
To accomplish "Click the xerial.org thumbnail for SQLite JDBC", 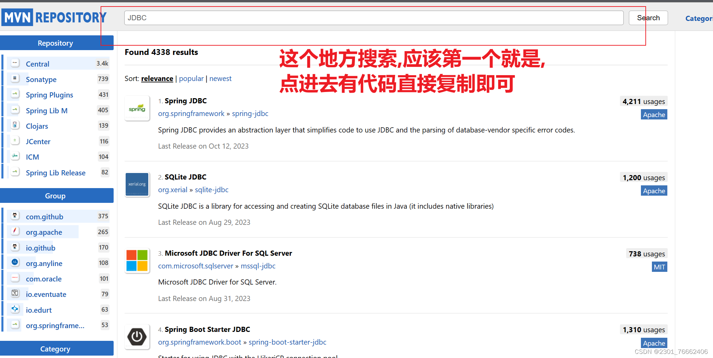I will 137,184.
